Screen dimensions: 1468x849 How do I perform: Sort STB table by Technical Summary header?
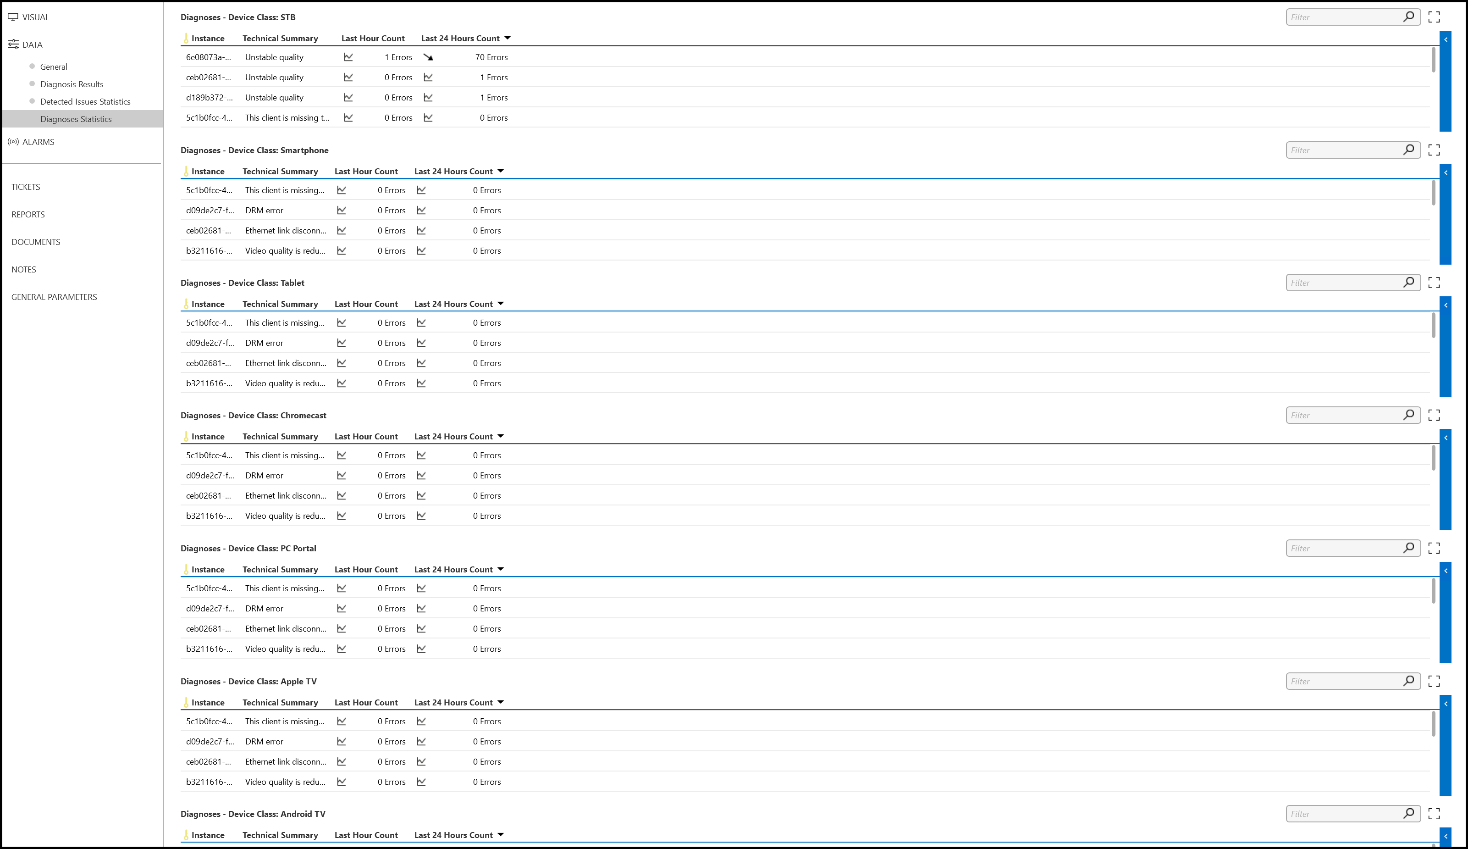tap(280, 39)
